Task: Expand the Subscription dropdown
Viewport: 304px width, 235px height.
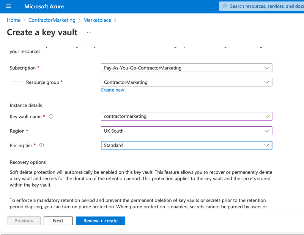Action: tap(186, 68)
